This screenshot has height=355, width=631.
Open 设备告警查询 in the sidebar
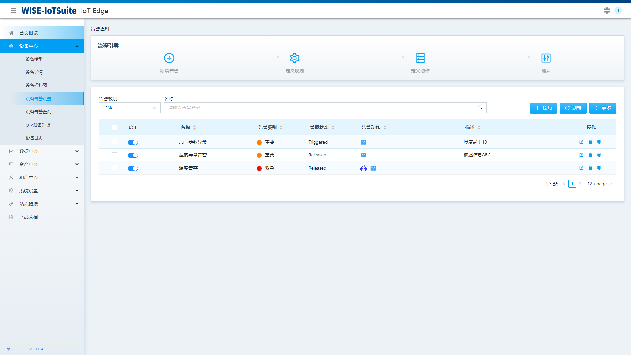[39, 112]
